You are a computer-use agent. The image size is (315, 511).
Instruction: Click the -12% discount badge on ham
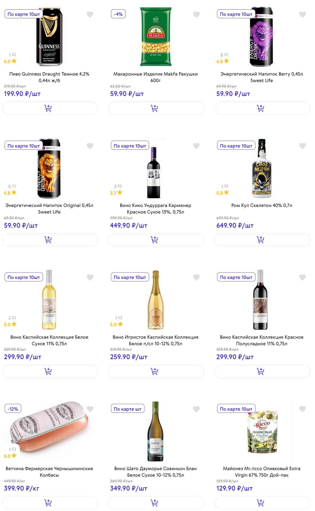coord(13,409)
